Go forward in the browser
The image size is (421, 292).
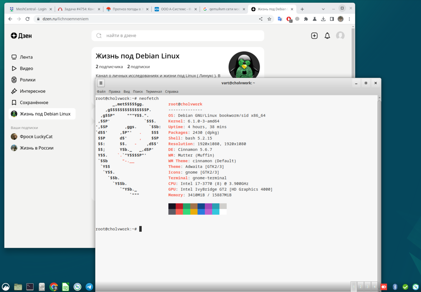click(x=19, y=19)
